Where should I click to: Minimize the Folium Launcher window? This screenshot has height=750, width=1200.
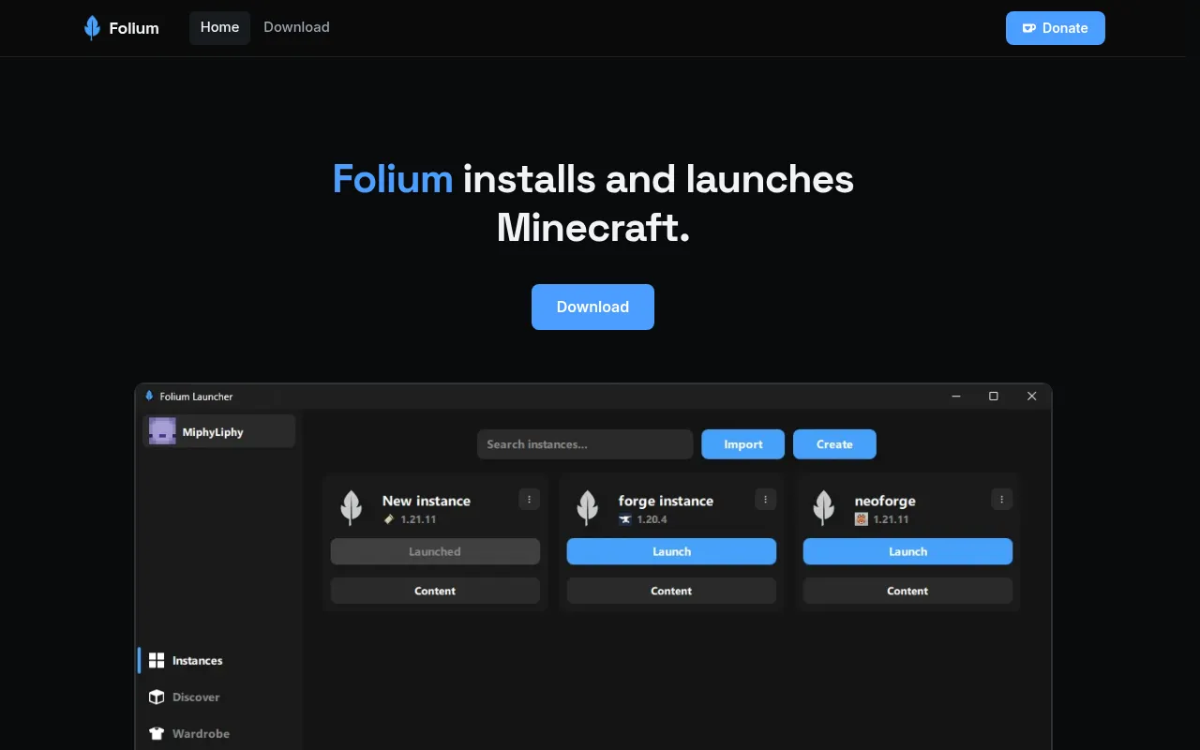[956, 397]
